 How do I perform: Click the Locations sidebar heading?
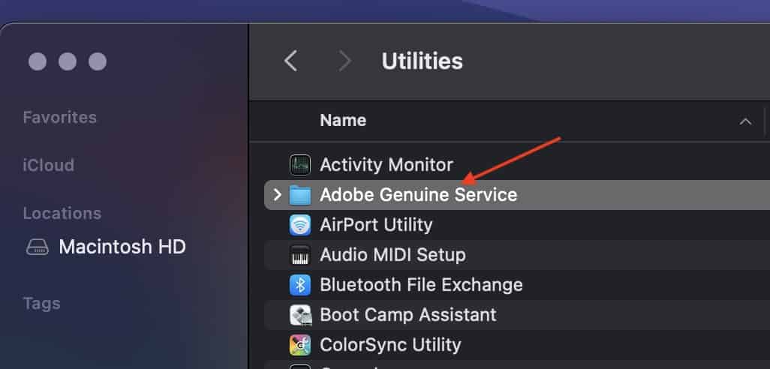click(62, 213)
